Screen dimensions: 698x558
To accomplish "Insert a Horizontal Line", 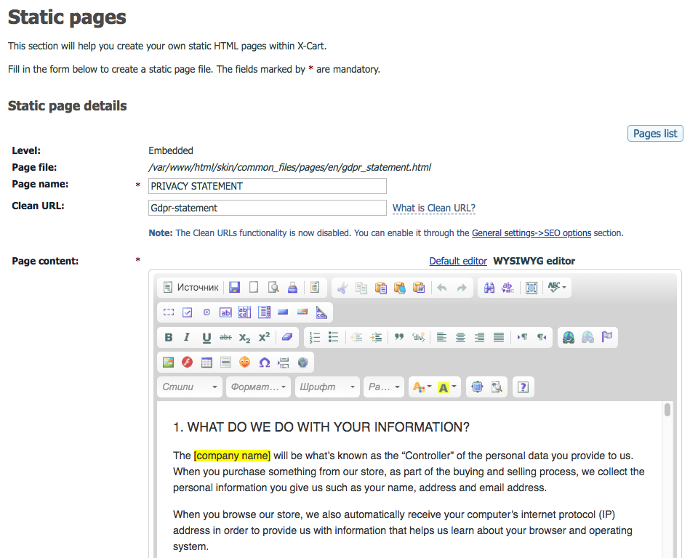I will point(225,363).
